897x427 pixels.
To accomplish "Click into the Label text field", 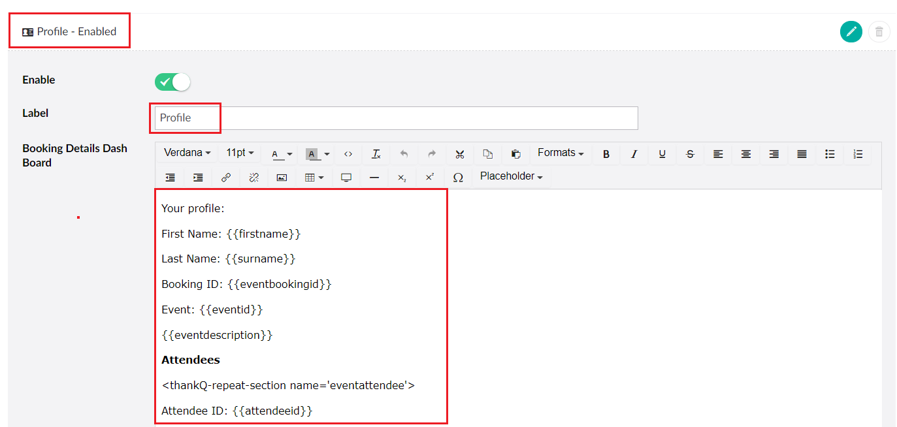I will tap(396, 118).
